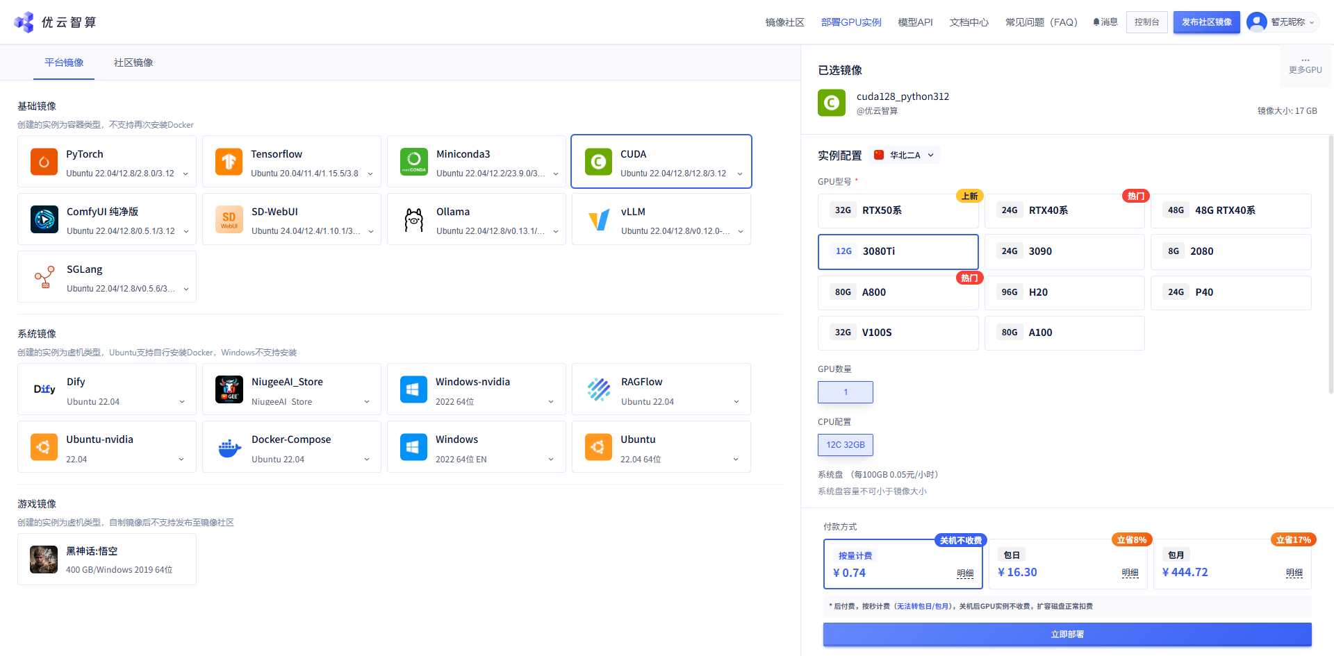Image resolution: width=1334 pixels, height=656 pixels.
Task: Click the Tensorflow image icon
Action: pyautogui.click(x=229, y=162)
